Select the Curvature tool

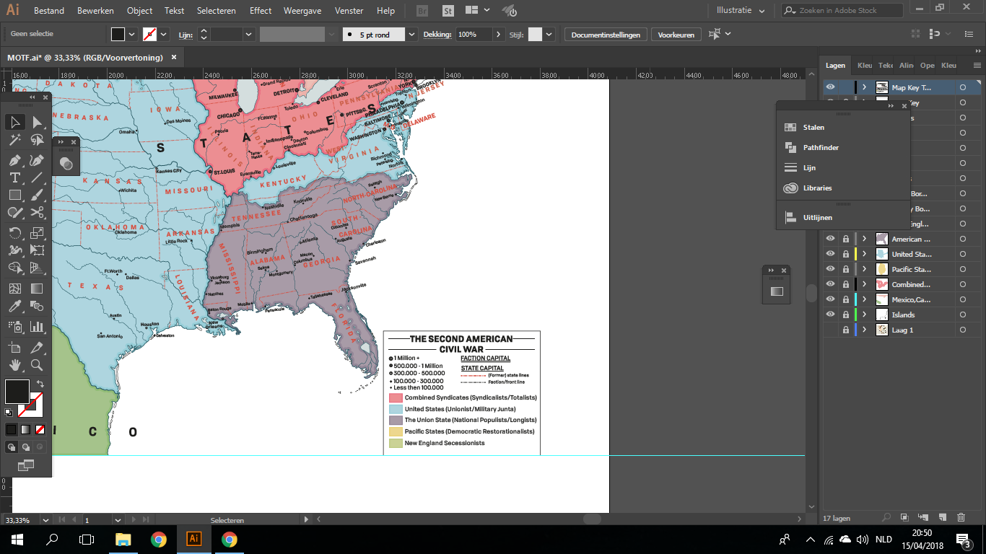pos(38,159)
